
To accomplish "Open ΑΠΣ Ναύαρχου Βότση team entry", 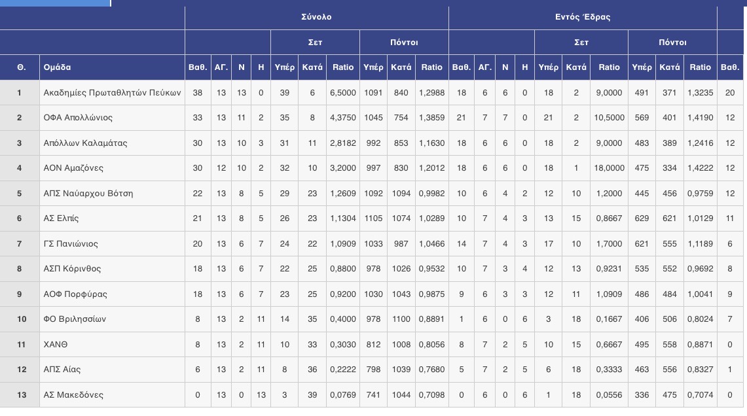I will pos(88,193).
